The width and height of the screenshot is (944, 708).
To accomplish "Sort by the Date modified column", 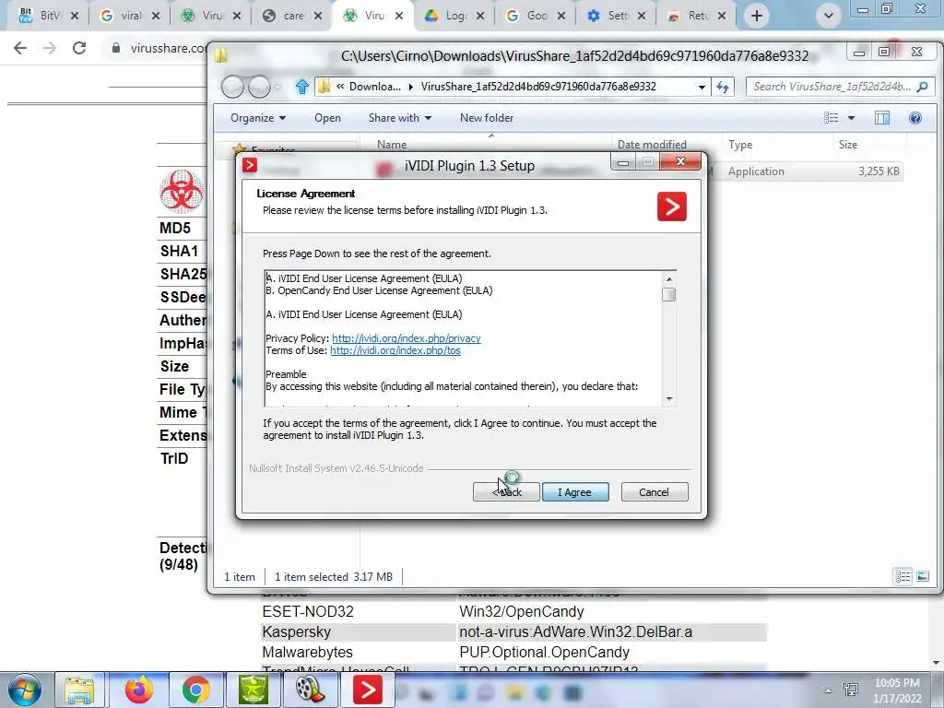I will (x=652, y=145).
